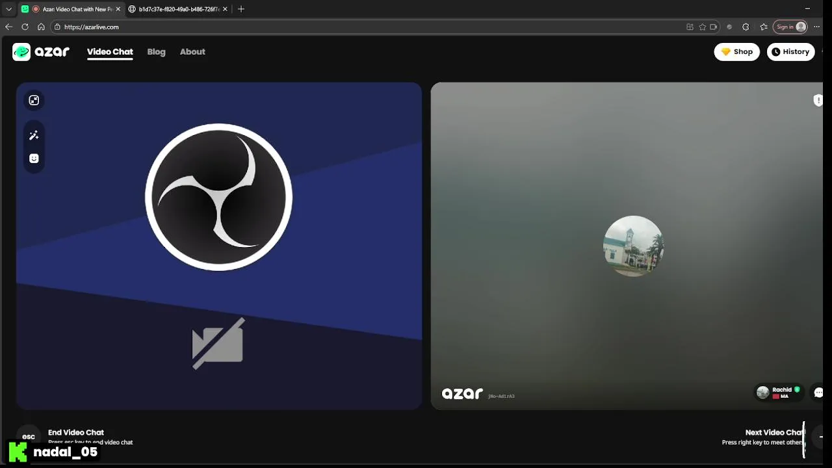The width and height of the screenshot is (832, 468).
Task: Reload the page with the refresh icon
Action: point(25,27)
